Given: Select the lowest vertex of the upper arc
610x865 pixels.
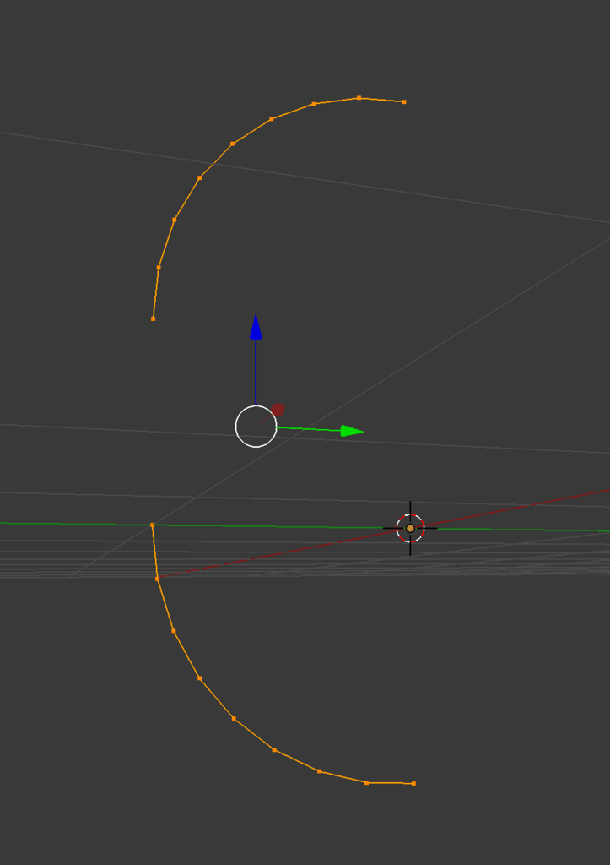Looking at the screenshot, I should pyautogui.click(x=154, y=318).
